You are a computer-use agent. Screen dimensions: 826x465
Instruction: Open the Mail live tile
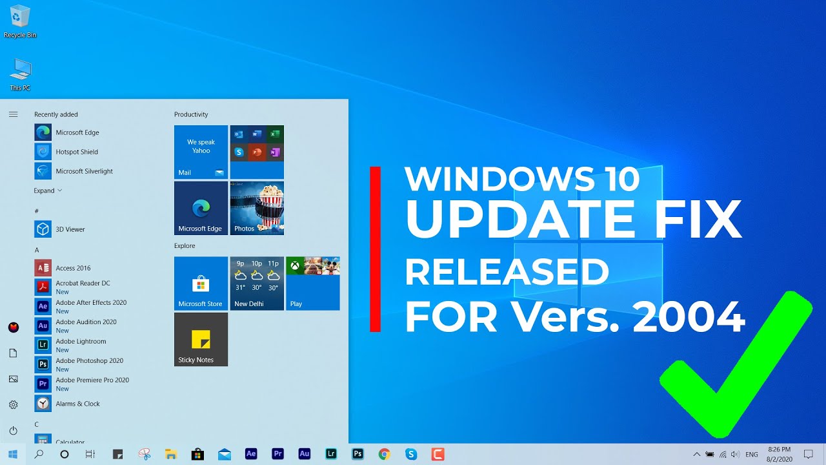[x=201, y=152]
